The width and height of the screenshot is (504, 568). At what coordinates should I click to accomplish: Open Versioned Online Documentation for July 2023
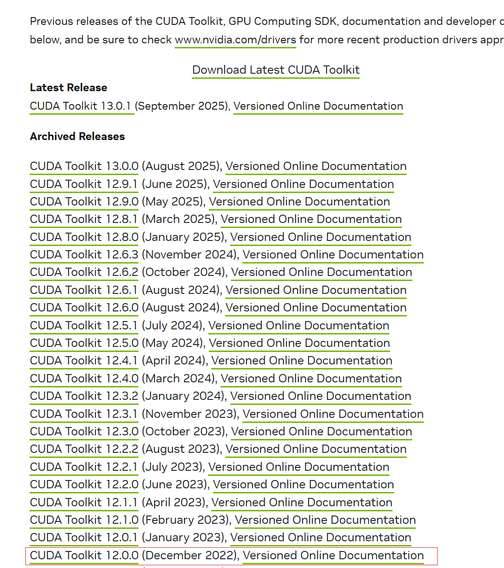299,467
